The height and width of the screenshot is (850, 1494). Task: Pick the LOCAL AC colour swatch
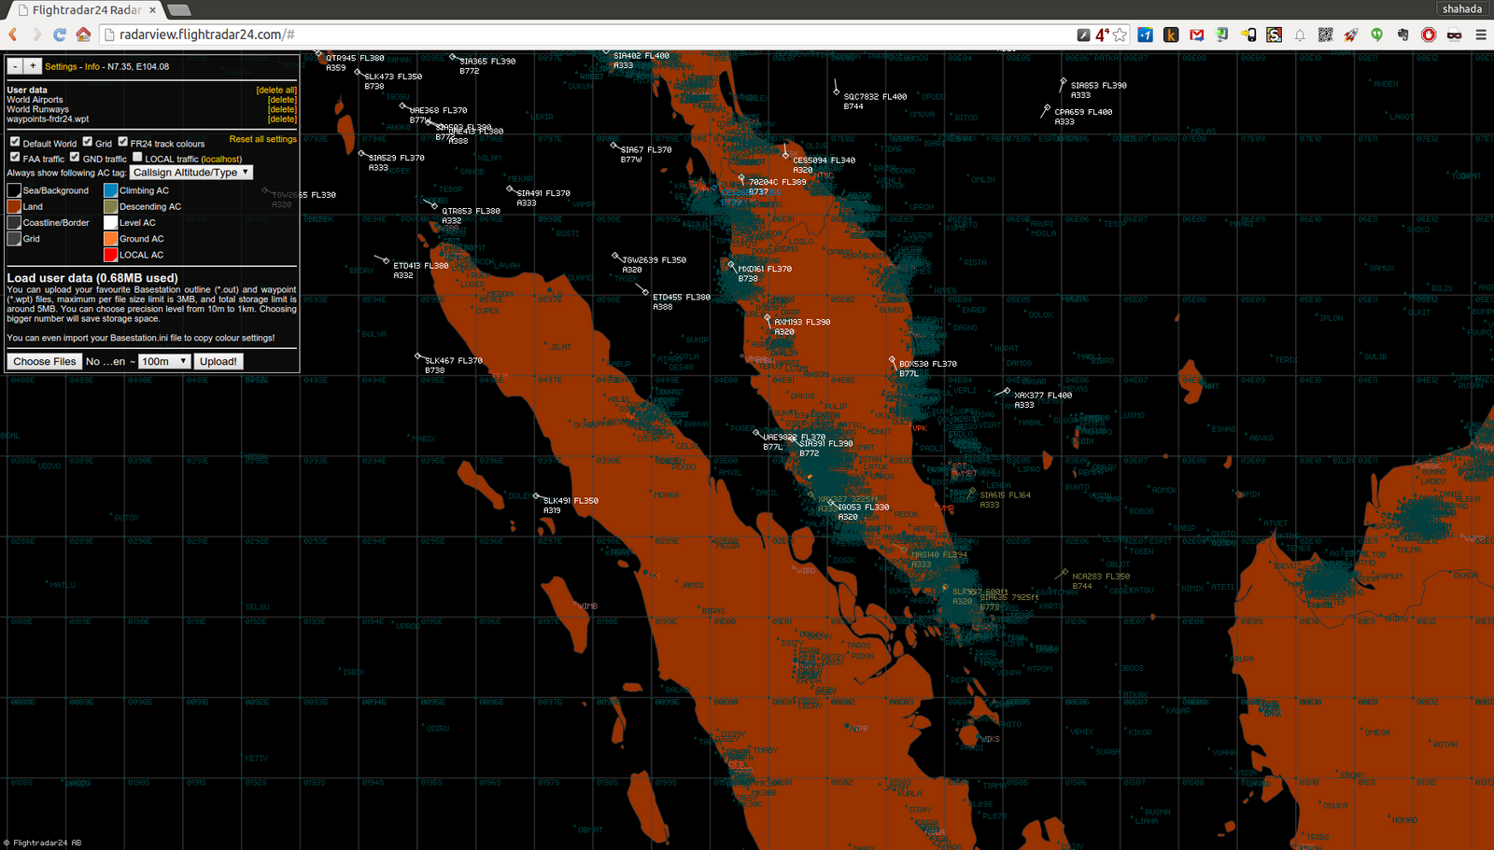[x=110, y=255]
